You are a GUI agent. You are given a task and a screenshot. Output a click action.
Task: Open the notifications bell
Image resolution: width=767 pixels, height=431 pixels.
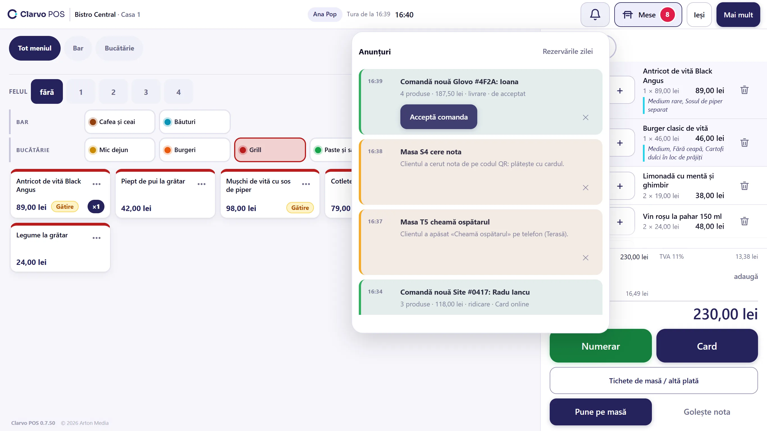(595, 15)
